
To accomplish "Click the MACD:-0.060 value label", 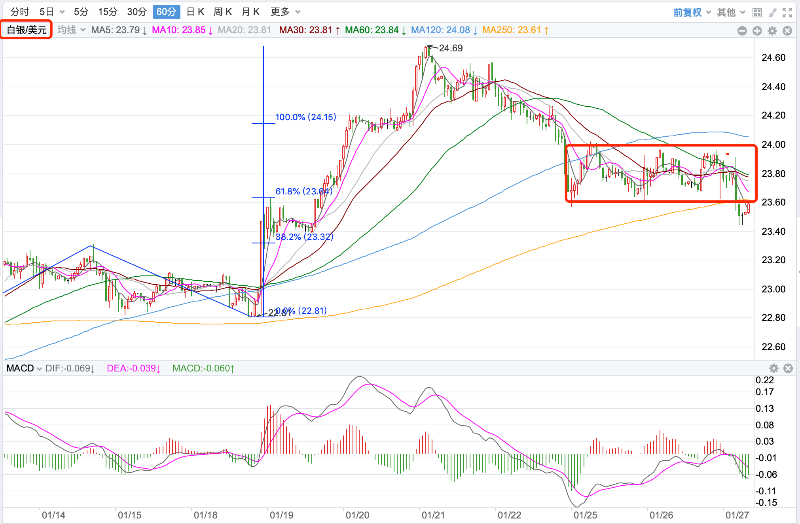I will pos(204,368).
